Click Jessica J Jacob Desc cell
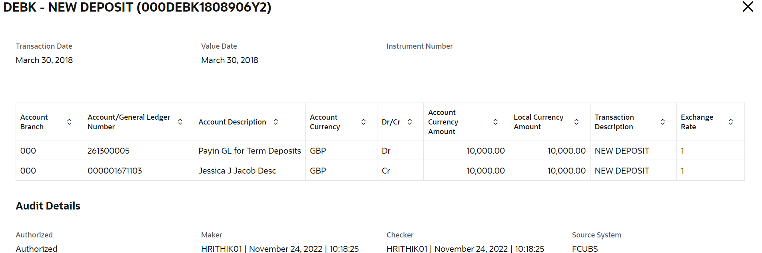The height and width of the screenshot is (253, 762). click(249, 170)
